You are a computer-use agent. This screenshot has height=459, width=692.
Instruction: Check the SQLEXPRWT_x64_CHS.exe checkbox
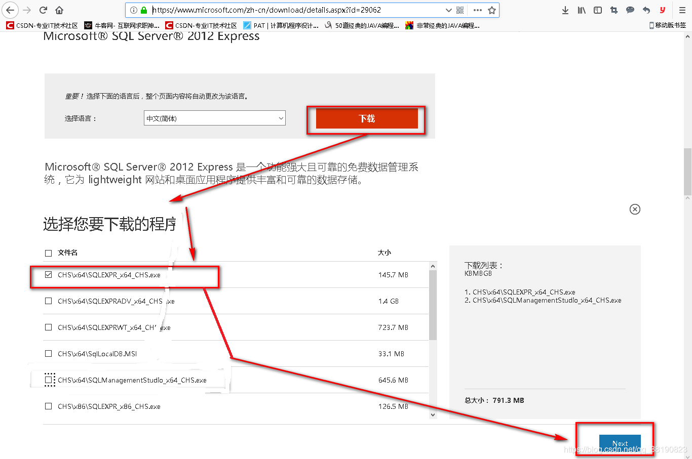tap(49, 327)
